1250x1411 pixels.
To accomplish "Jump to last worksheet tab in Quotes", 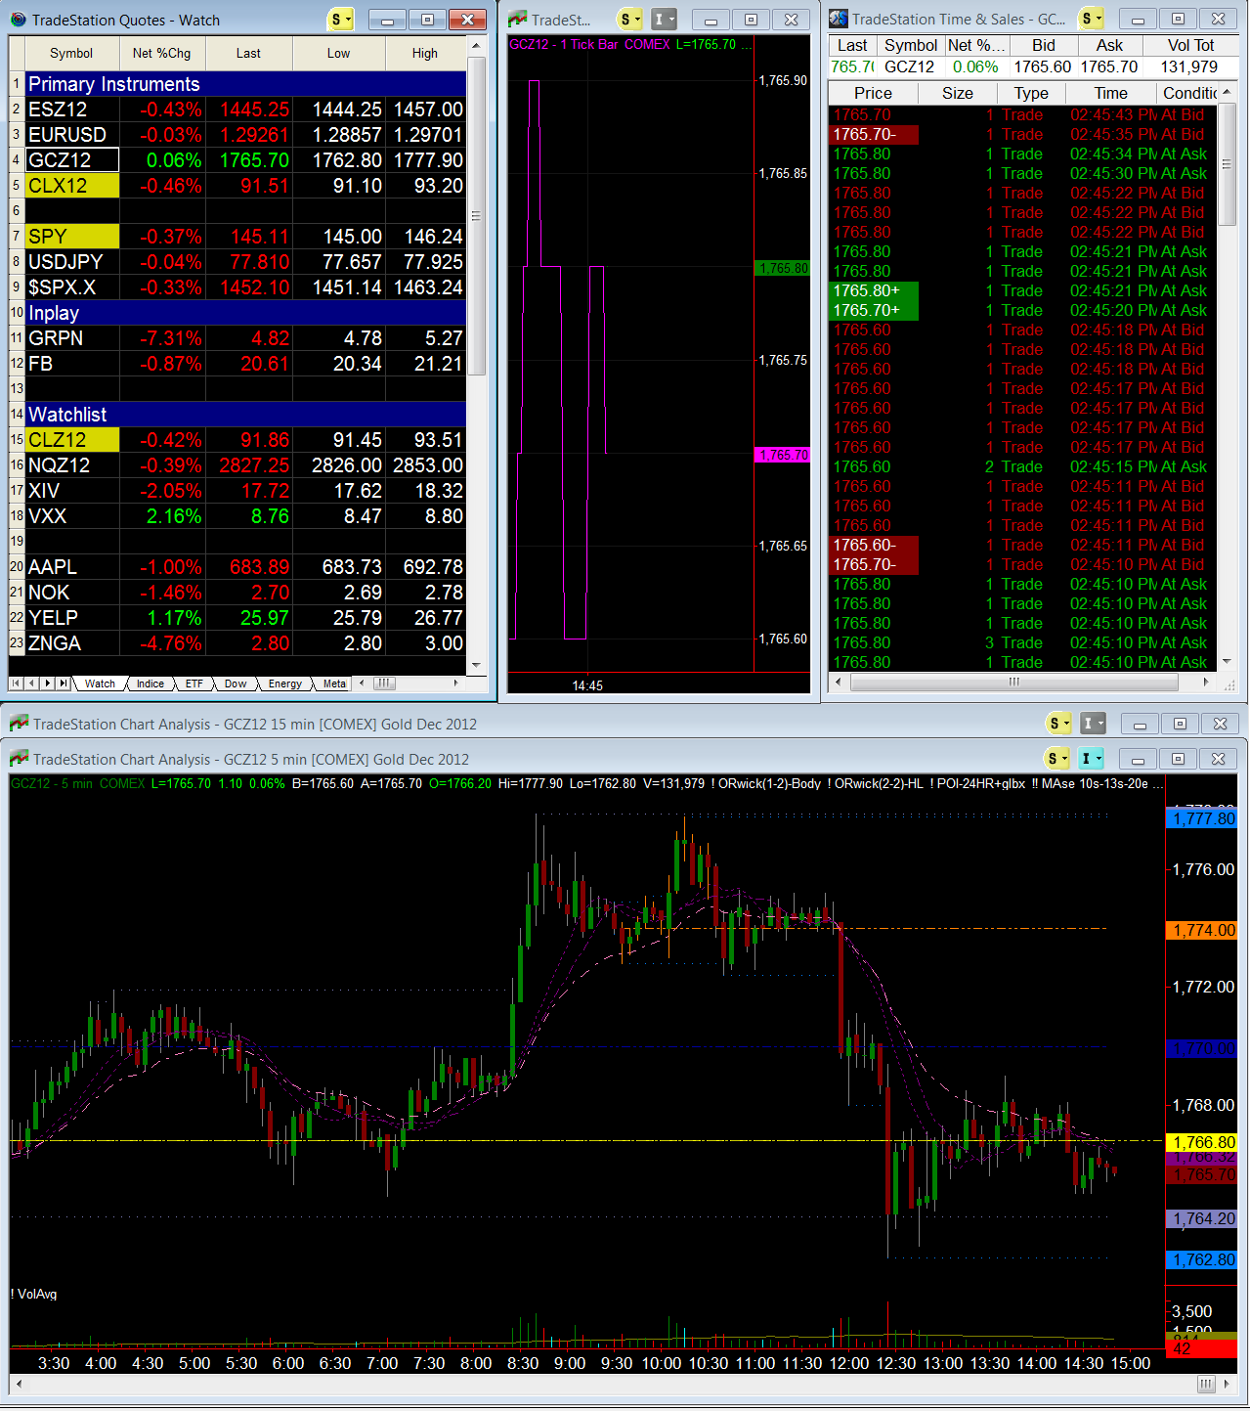I will click(64, 683).
